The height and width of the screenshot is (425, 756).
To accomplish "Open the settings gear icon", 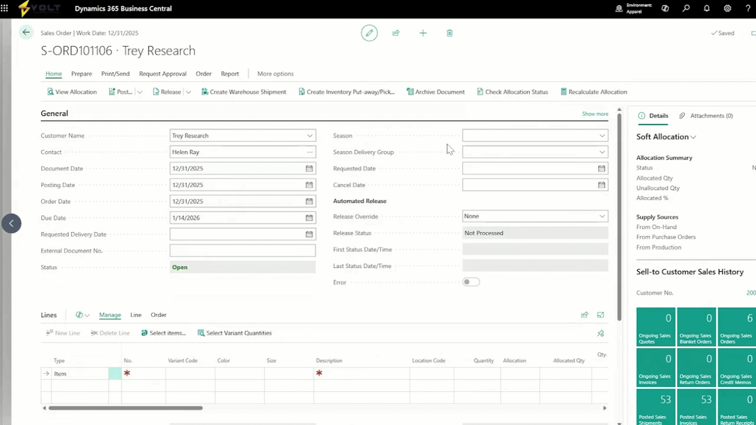I will point(728,9).
